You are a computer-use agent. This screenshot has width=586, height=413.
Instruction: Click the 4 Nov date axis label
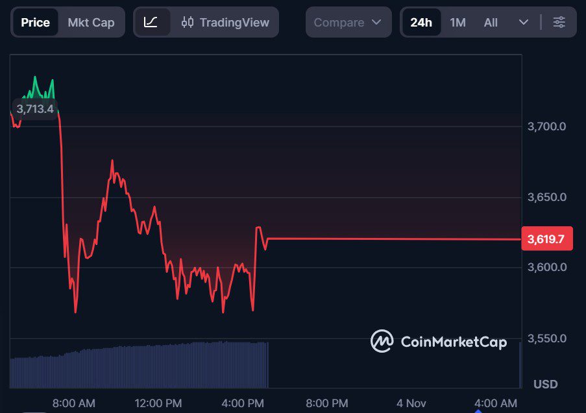[411, 403]
